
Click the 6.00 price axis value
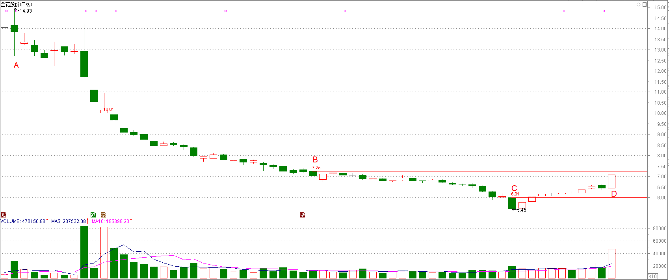(662, 198)
